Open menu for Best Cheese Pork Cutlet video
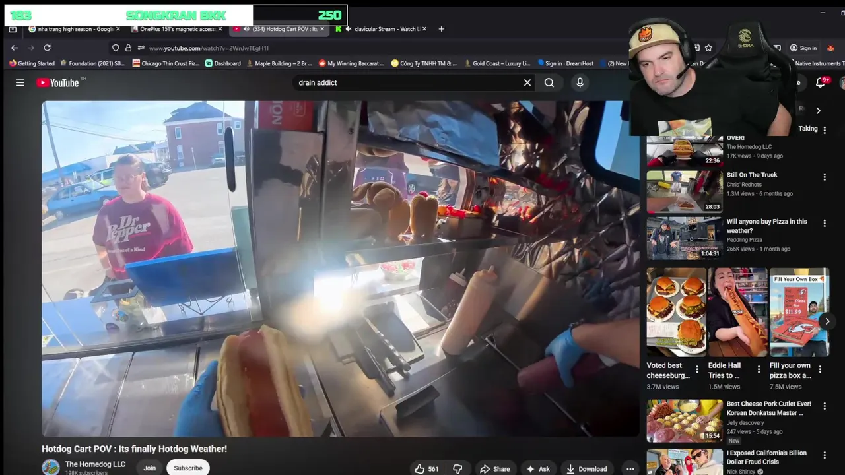845x475 pixels. [825, 406]
